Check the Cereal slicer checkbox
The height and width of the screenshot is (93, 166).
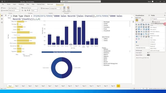point(103,24)
